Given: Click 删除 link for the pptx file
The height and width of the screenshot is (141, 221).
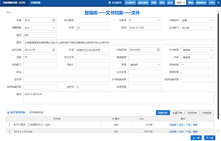Looking at the screenshot, I should pos(195,125).
